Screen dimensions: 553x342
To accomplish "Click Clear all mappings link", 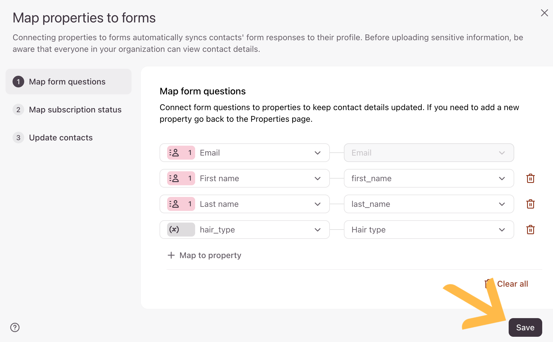I will [x=512, y=284].
